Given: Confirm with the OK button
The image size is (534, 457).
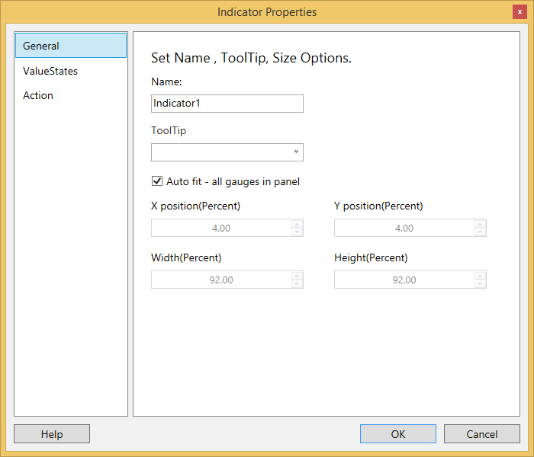Looking at the screenshot, I should pos(398,434).
